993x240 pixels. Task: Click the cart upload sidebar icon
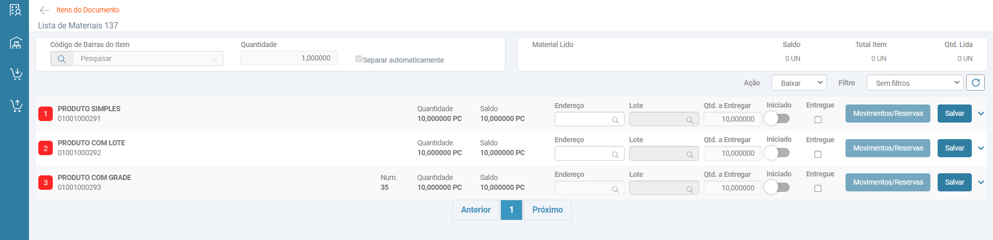[16, 106]
